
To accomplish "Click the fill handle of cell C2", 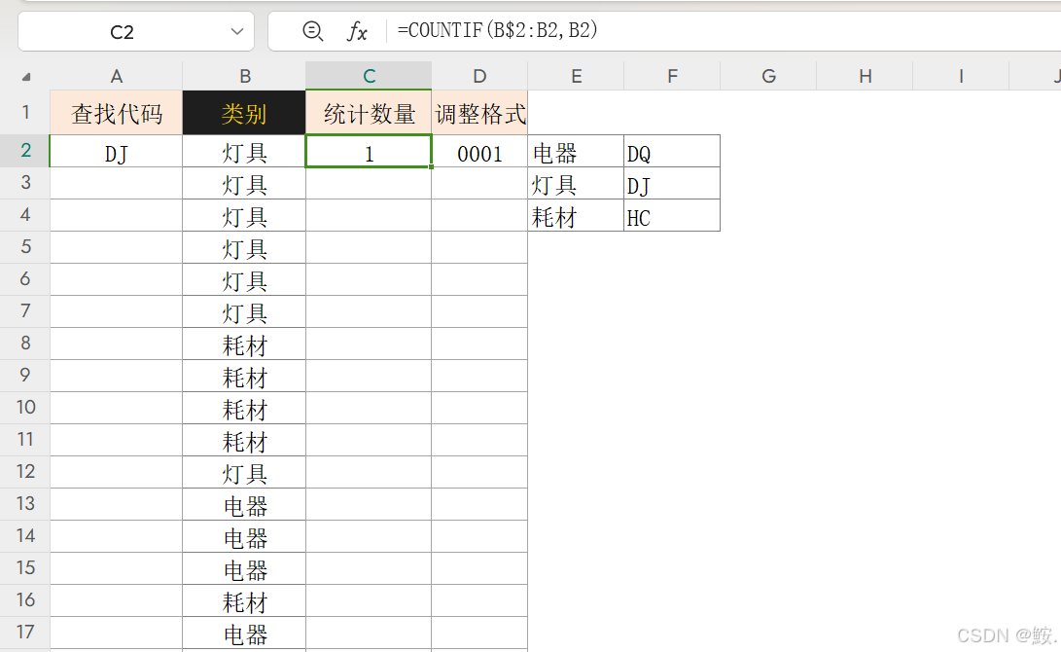I will point(431,166).
